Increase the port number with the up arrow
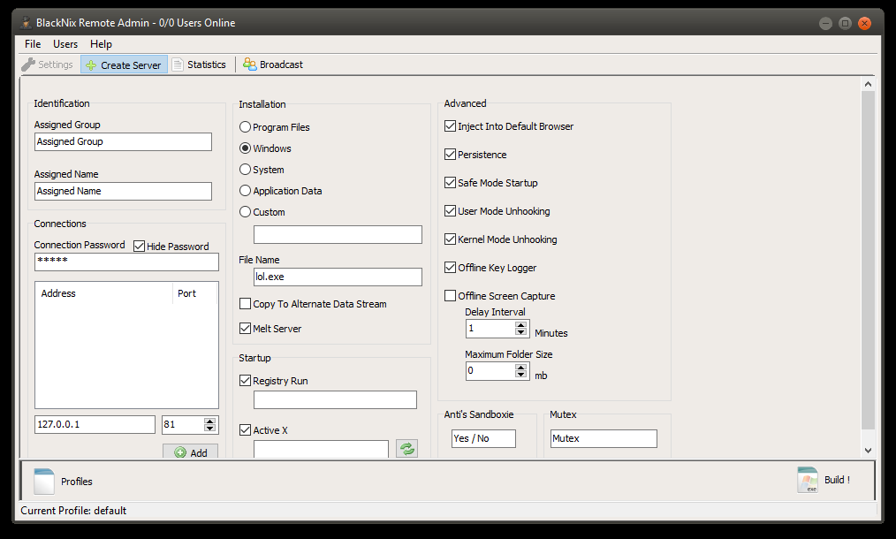This screenshot has height=539, width=896. point(209,420)
